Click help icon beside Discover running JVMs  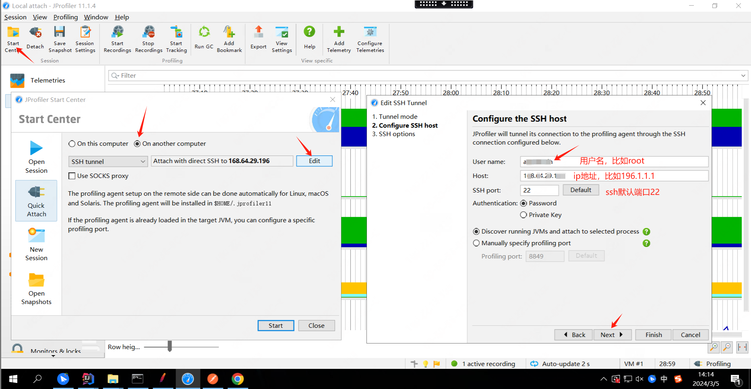(x=646, y=232)
